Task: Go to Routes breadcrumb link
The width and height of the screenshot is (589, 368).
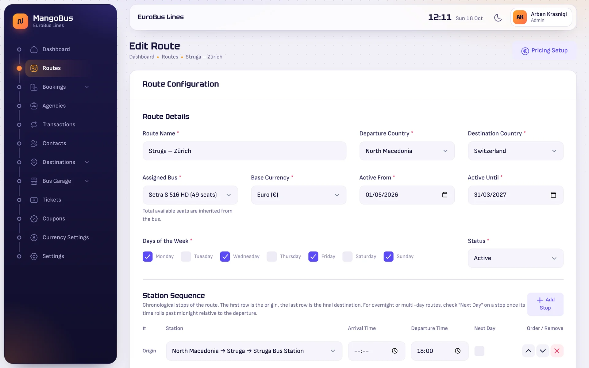Action: tap(170, 57)
